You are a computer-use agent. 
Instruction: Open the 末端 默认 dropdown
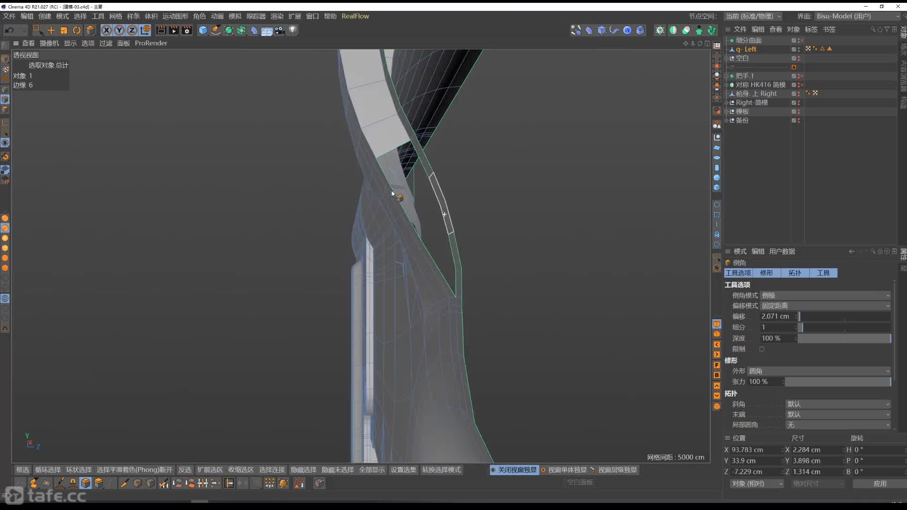tap(838, 415)
